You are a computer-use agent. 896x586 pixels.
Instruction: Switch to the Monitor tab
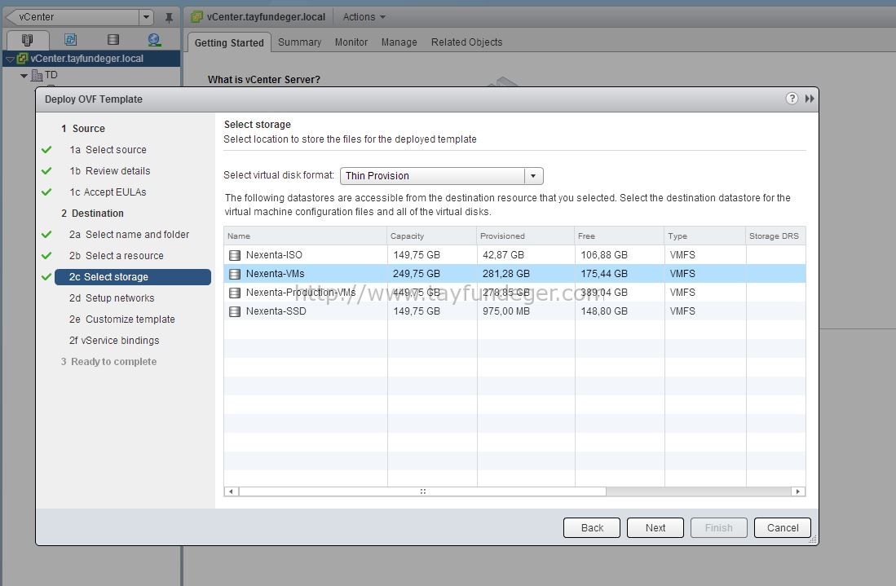click(351, 42)
